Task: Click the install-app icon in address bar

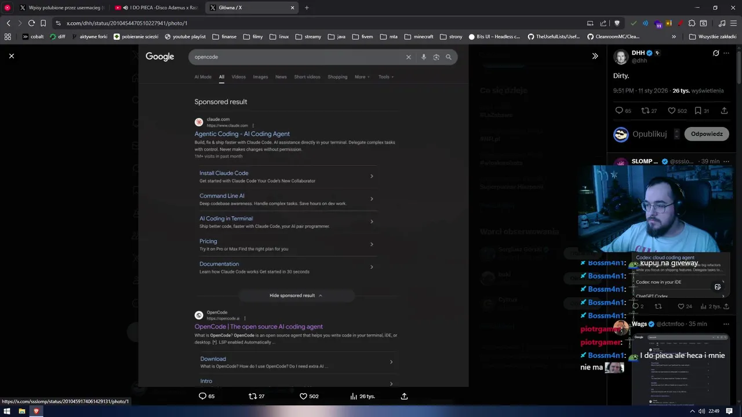Action: pos(590,23)
